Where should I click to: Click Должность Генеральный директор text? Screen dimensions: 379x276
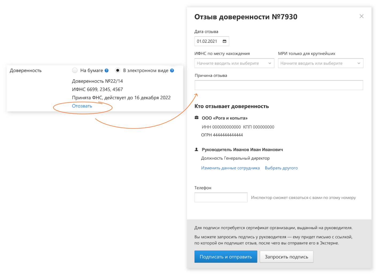coord(235,158)
